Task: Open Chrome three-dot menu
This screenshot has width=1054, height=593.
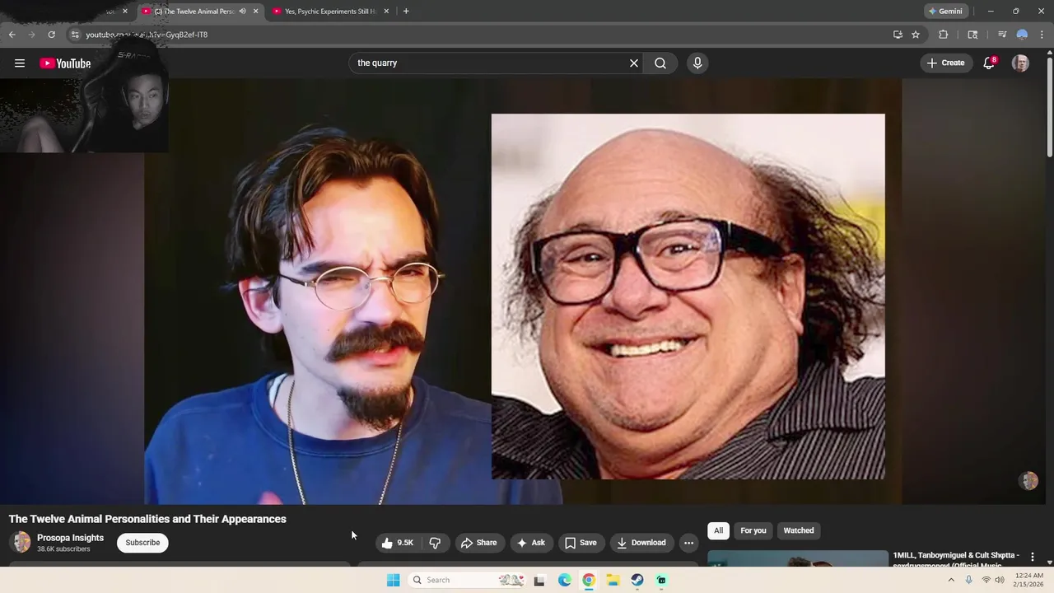Action: [x=1042, y=35]
